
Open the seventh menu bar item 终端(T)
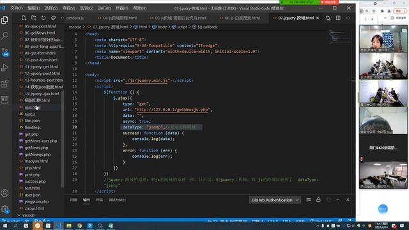[122, 8]
